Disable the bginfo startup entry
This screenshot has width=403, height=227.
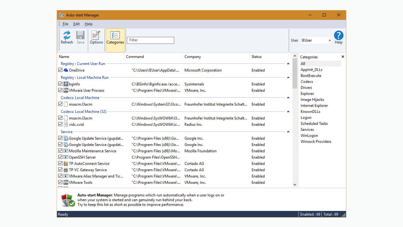point(60,84)
